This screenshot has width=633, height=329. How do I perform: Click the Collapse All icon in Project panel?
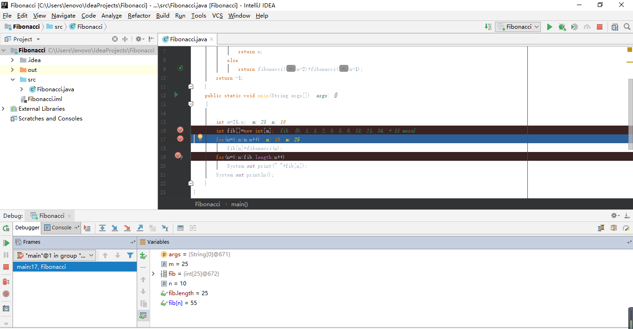(x=125, y=39)
